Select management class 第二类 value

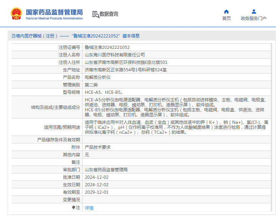click(x=91, y=85)
